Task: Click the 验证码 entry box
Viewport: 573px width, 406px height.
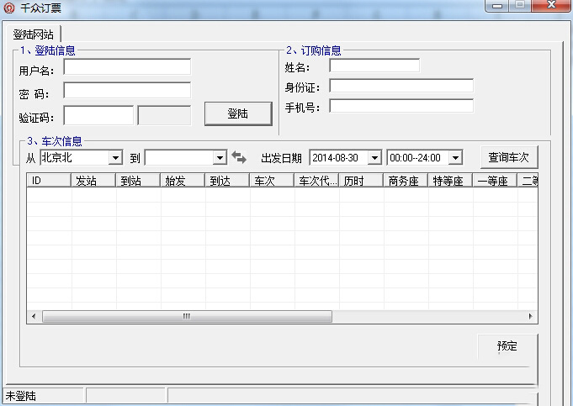Action: click(98, 115)
